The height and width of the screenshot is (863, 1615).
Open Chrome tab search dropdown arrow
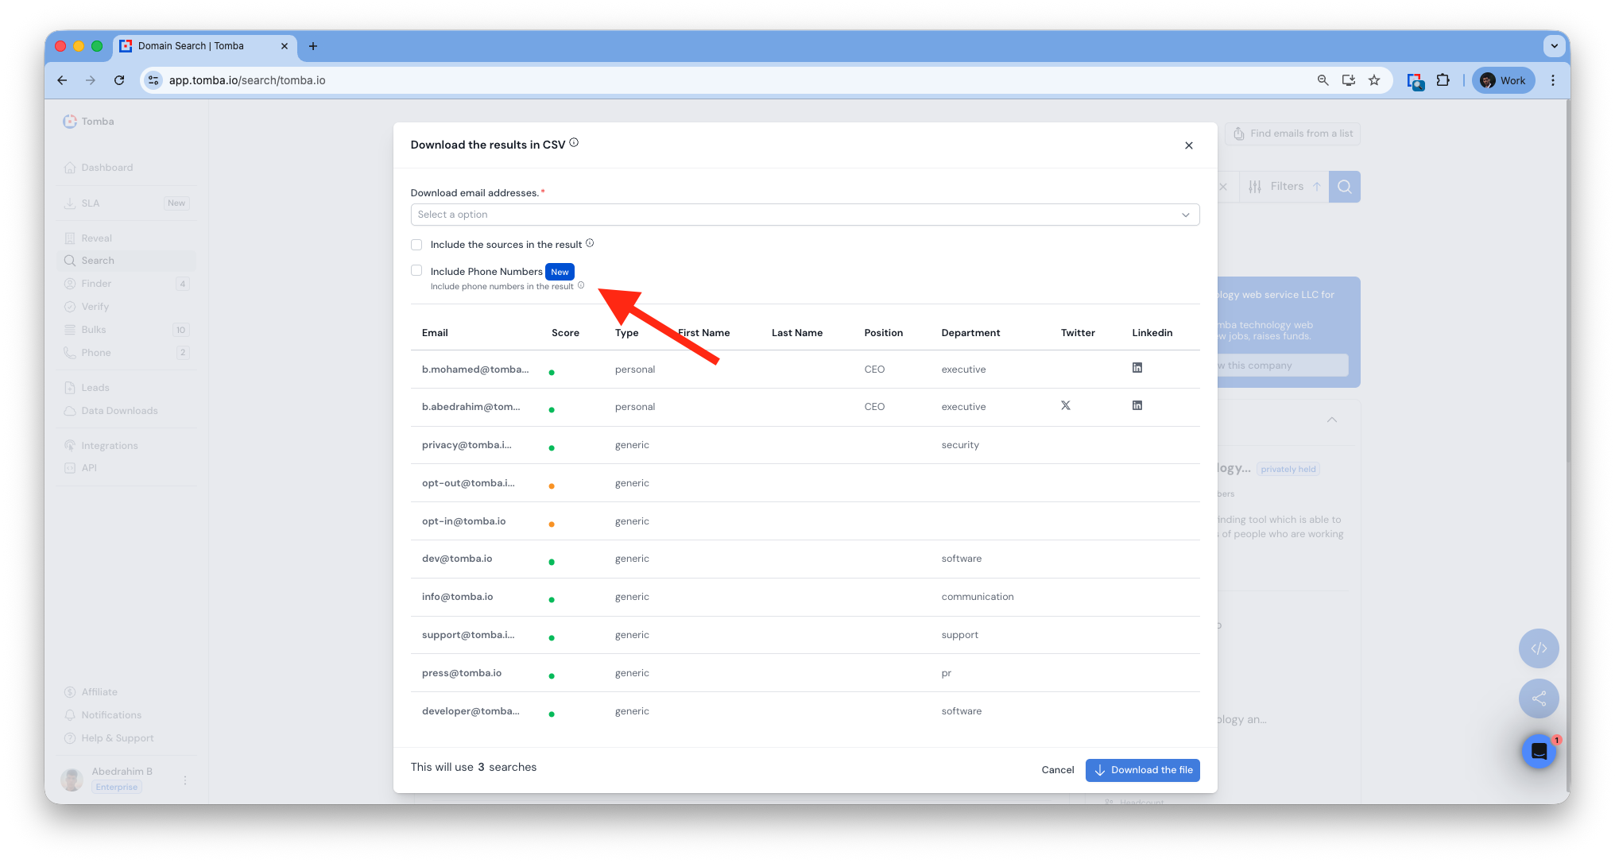point(1554,46)
